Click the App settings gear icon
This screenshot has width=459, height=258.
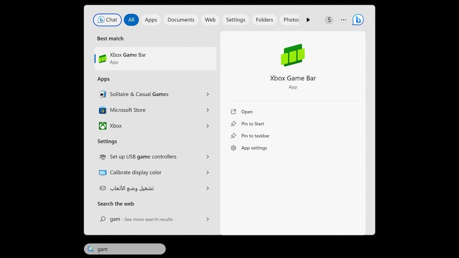click(x=233, y=148)
